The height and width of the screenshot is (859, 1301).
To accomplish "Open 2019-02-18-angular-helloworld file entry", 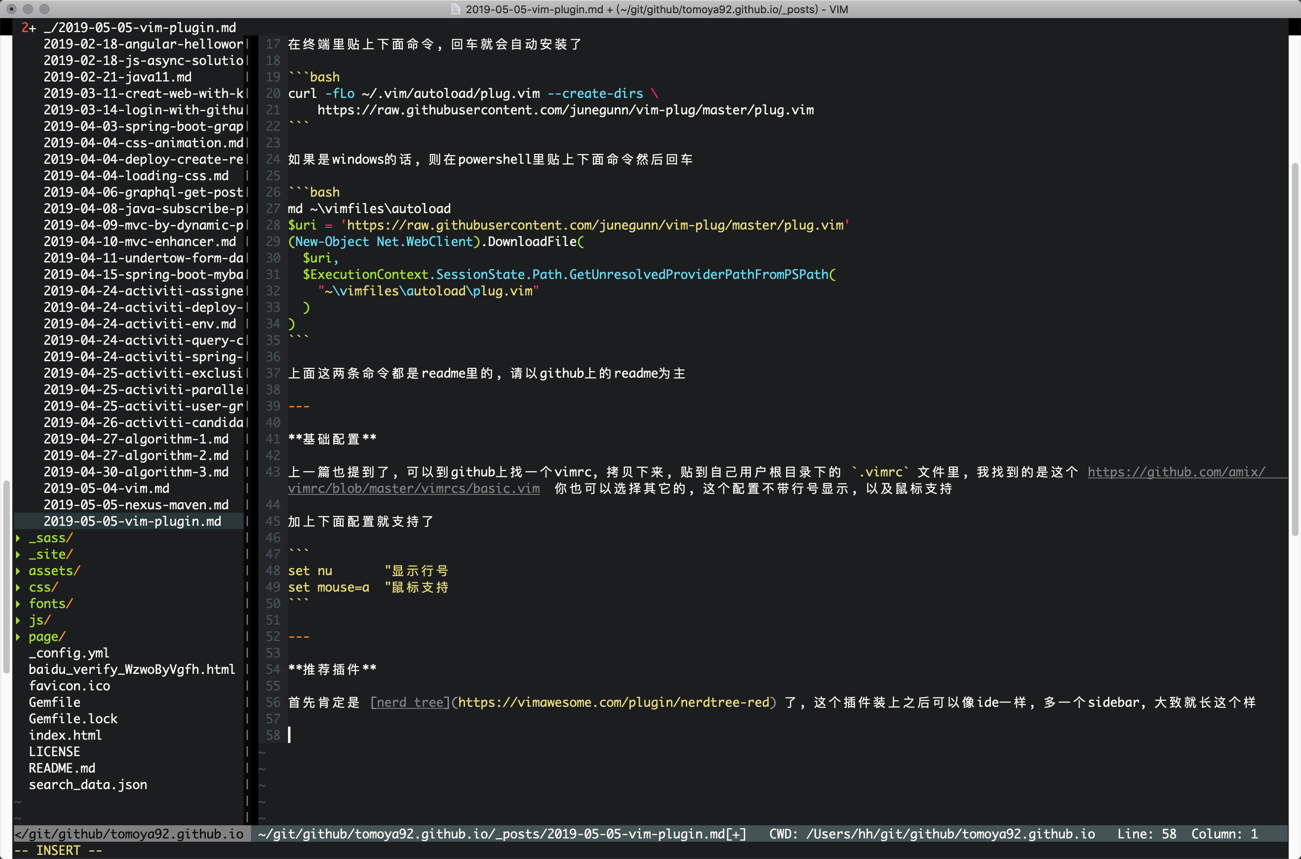I will pos(144,44).
